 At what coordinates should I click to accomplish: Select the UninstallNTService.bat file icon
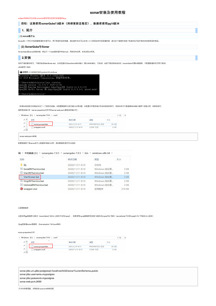point(21,185)
